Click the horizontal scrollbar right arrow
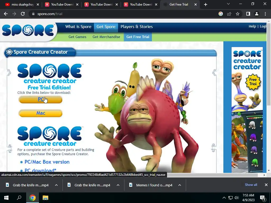 [x=264, y=175]
